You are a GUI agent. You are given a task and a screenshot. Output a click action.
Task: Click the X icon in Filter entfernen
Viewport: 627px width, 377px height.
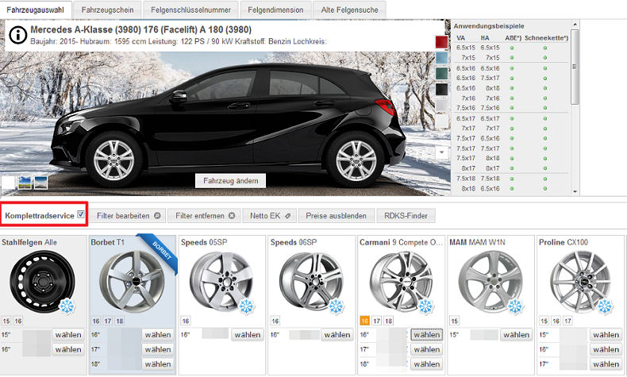tap(232, 216)
